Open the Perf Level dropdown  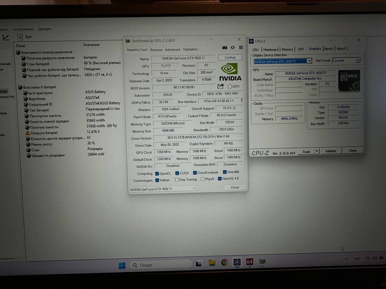coord(358,60)
